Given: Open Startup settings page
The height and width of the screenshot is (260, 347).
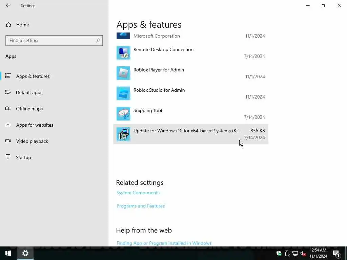Looking at the screenshot, I should (23, 157).
